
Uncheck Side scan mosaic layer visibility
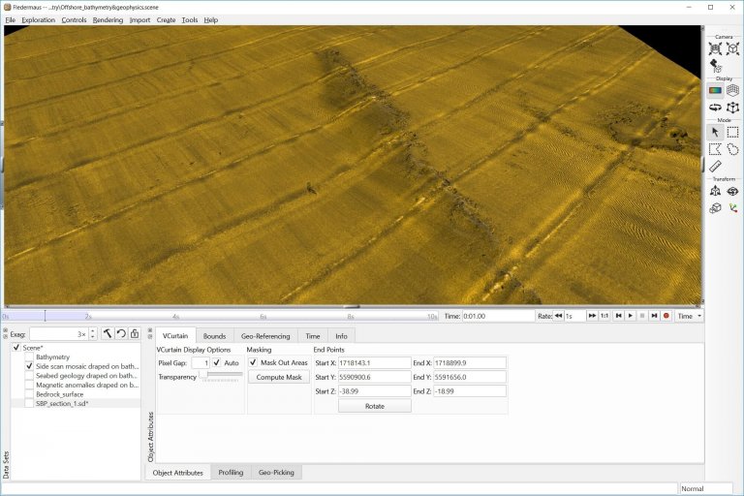coord(29,367)
